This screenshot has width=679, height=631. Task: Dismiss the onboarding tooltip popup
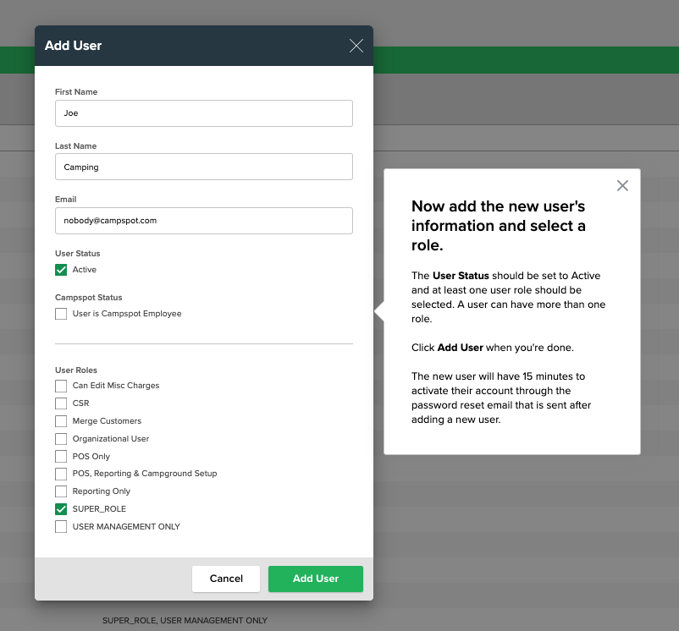point(622,185)
